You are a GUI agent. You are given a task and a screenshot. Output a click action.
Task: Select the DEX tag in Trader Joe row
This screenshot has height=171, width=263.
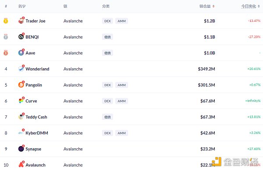(107, 21)
